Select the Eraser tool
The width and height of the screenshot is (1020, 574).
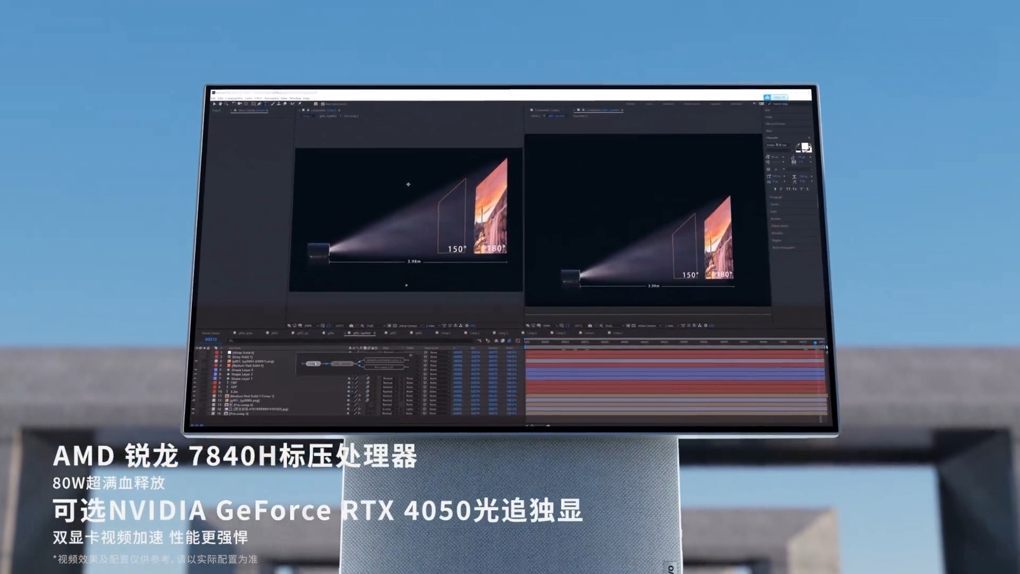tap(284, 104)
